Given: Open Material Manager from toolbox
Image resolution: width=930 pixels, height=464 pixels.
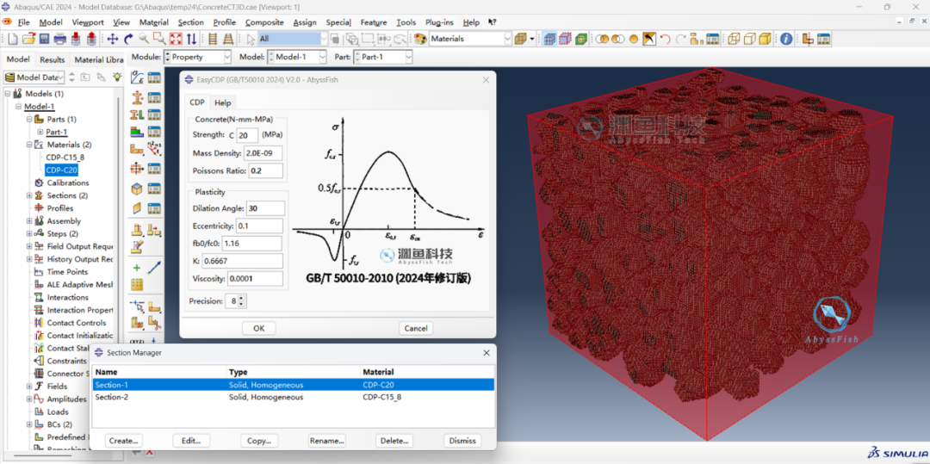Looking at the screenshot, I should coord(154,77).
